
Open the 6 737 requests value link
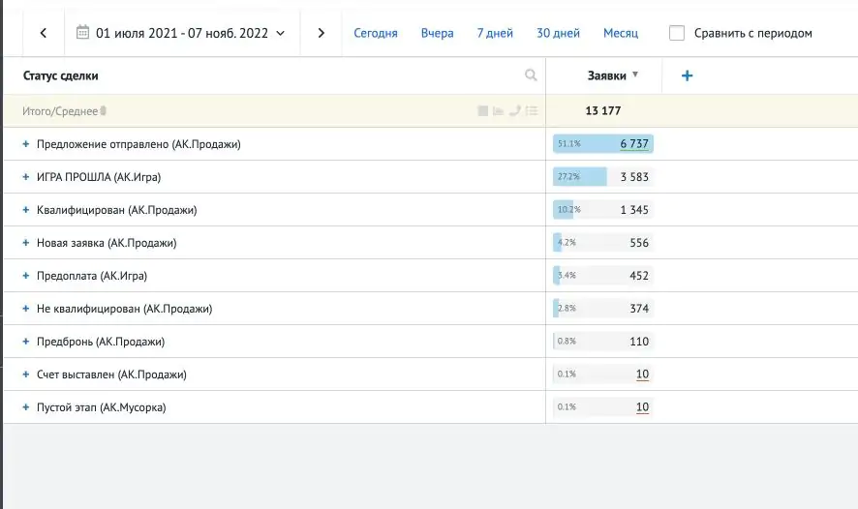pyautogui.click(x=634, y=144)
